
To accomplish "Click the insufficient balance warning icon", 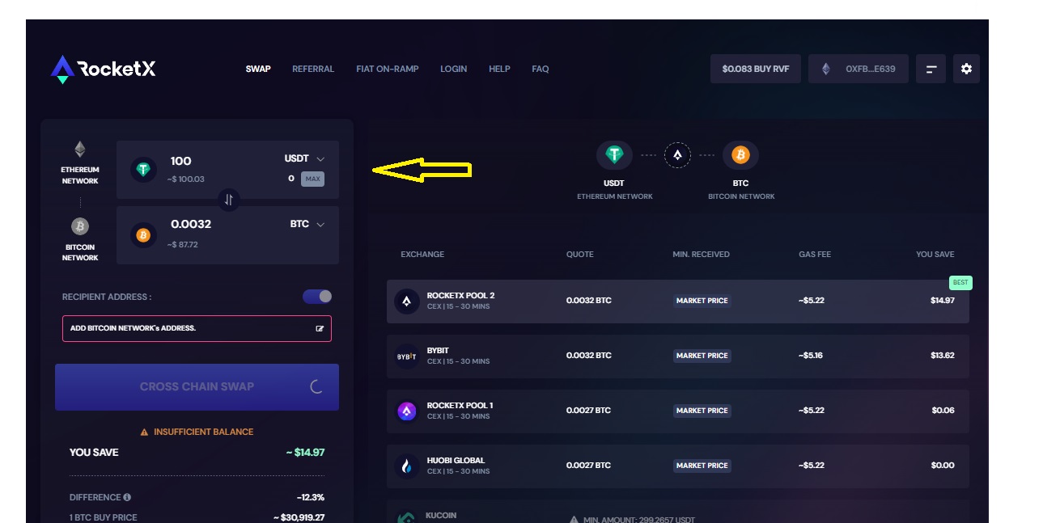I will pos(144,432).
